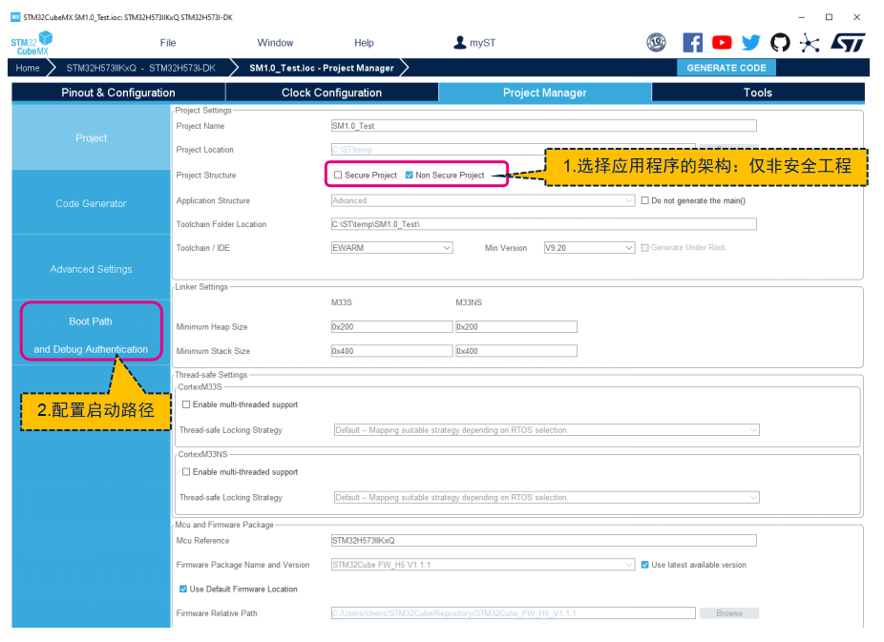Image resolution: width=884 pixels, height=642 pixels.
Task: Click the GENERATE CODE button
Action: pyautogui.click(x=726, y=68)
